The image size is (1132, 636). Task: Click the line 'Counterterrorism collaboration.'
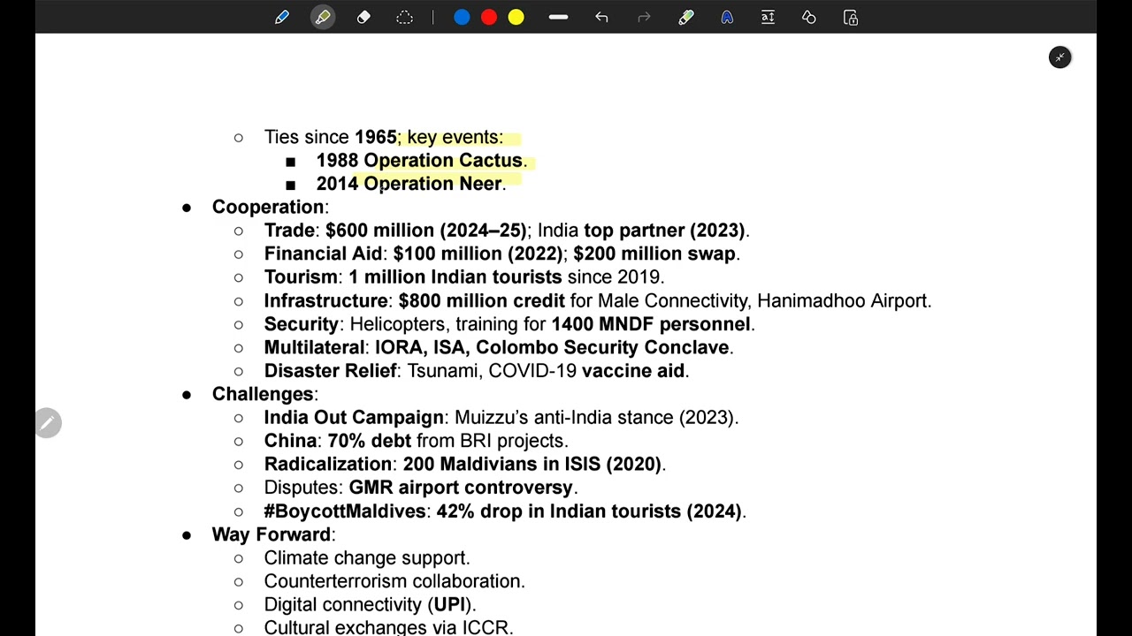(x=394, y=581)
